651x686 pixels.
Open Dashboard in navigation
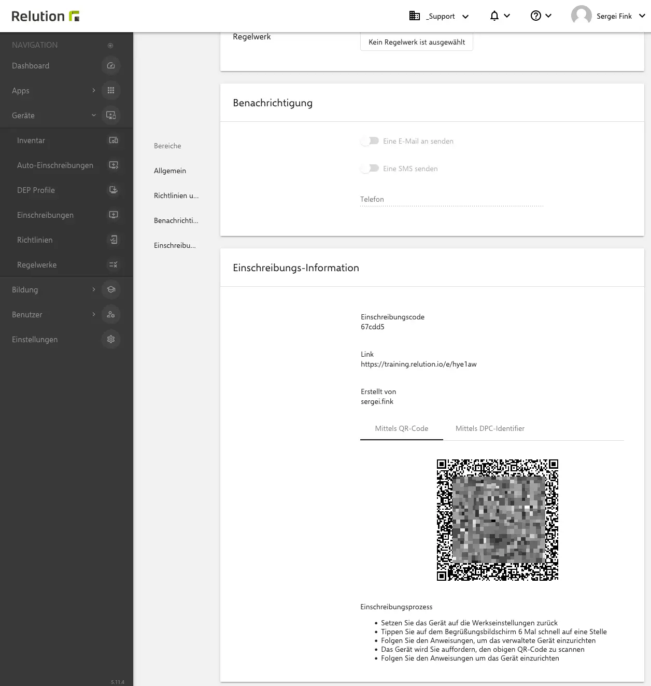click(x=31, y=66)
